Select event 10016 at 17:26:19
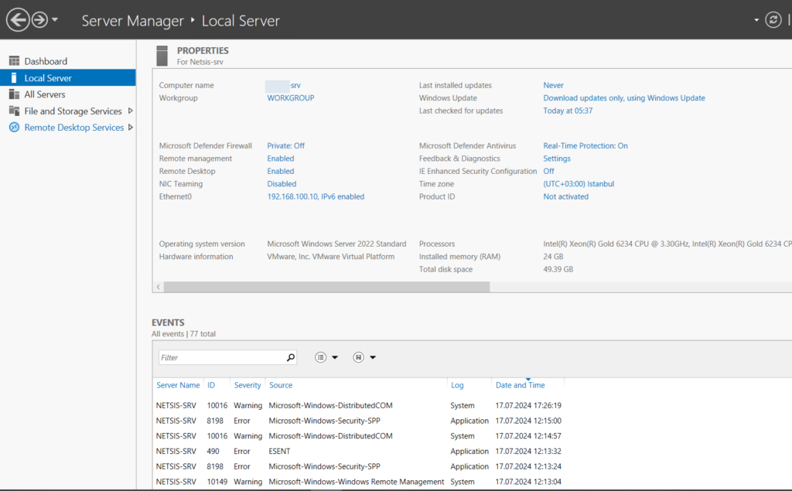 359,405
